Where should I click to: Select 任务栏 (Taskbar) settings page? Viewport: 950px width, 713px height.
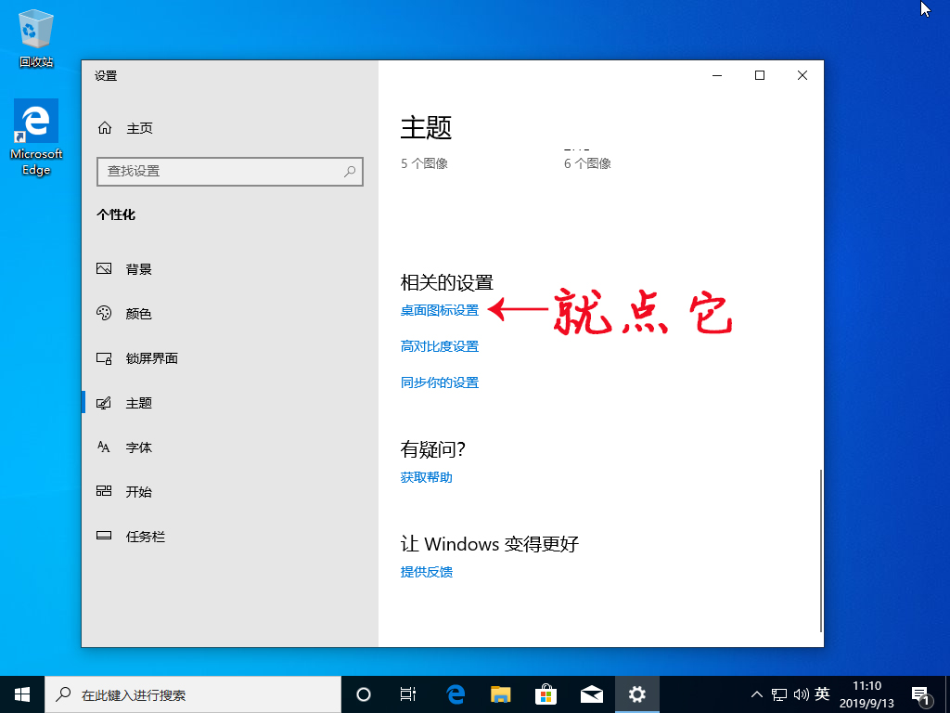(x=144, y=536)
